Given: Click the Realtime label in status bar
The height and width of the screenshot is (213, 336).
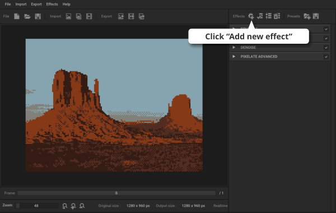Looking at the screenshot, I should tap(220, 206).
